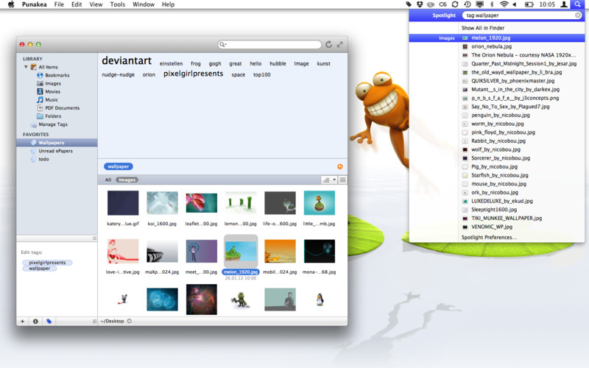Choose Show All in Finder from Spotlight
Image resolution: width=589 pixels, height=368 pixels.
(x=483, y=27)
